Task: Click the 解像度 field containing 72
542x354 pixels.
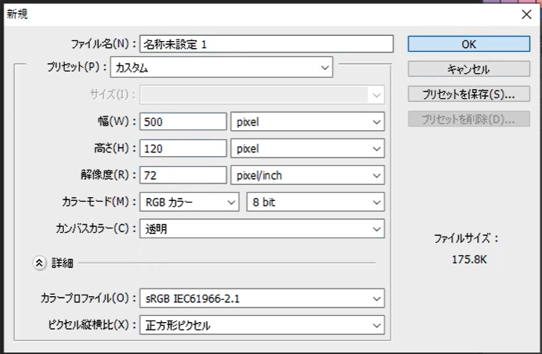Action: coord(183,176)
